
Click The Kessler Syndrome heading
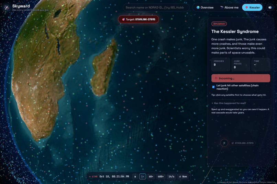(235, 32)
